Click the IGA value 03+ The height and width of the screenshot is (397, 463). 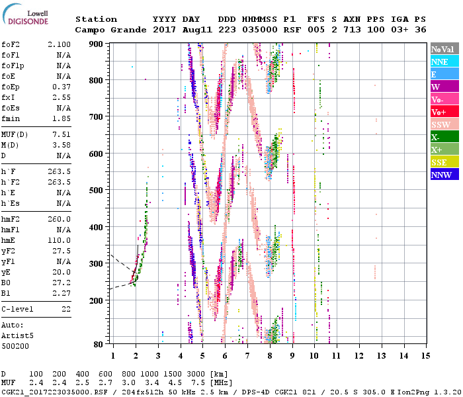coord(400,30)
